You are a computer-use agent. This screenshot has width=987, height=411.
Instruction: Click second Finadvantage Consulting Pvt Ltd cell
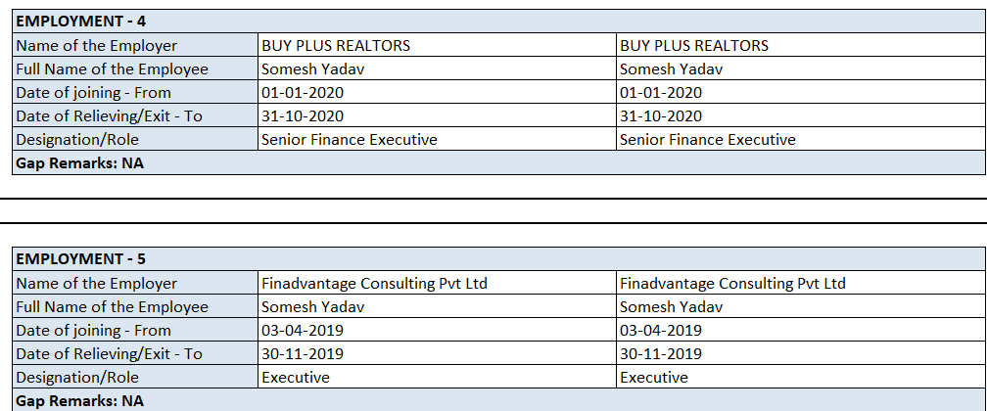pos(733,284)
